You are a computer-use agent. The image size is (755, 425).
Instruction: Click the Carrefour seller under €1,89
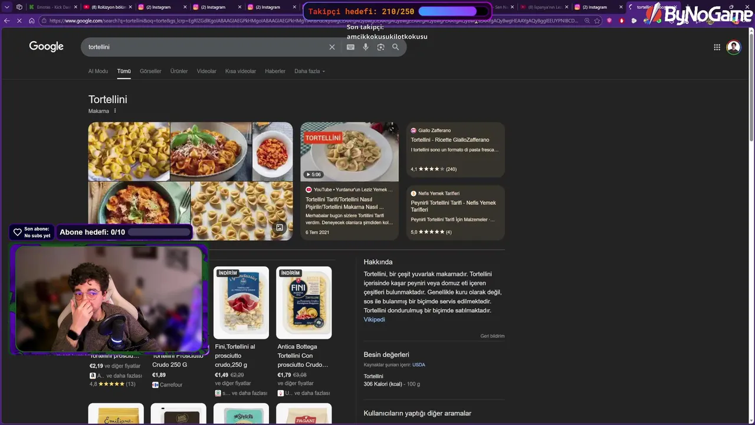pyautogui.click(x=168, y=385)
